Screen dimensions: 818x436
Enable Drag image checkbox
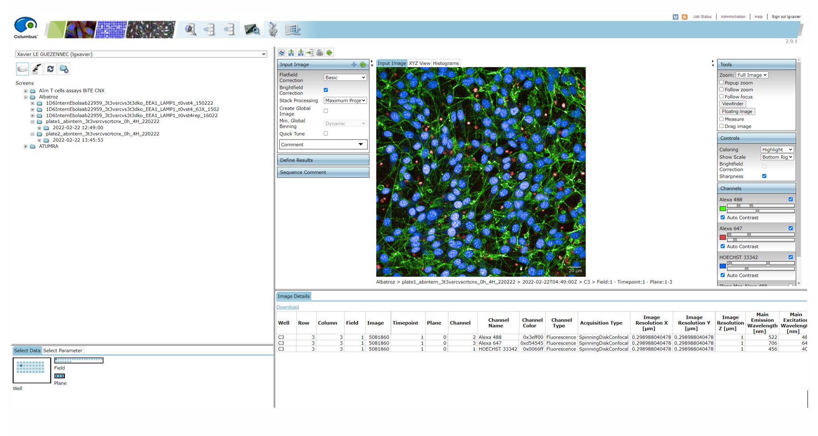click(x=722, y=126)
